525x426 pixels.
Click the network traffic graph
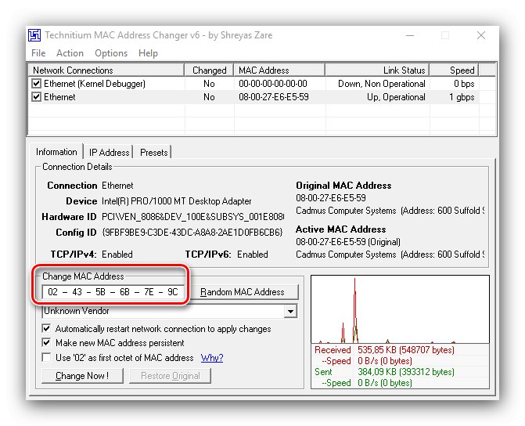tap(400, 309)
